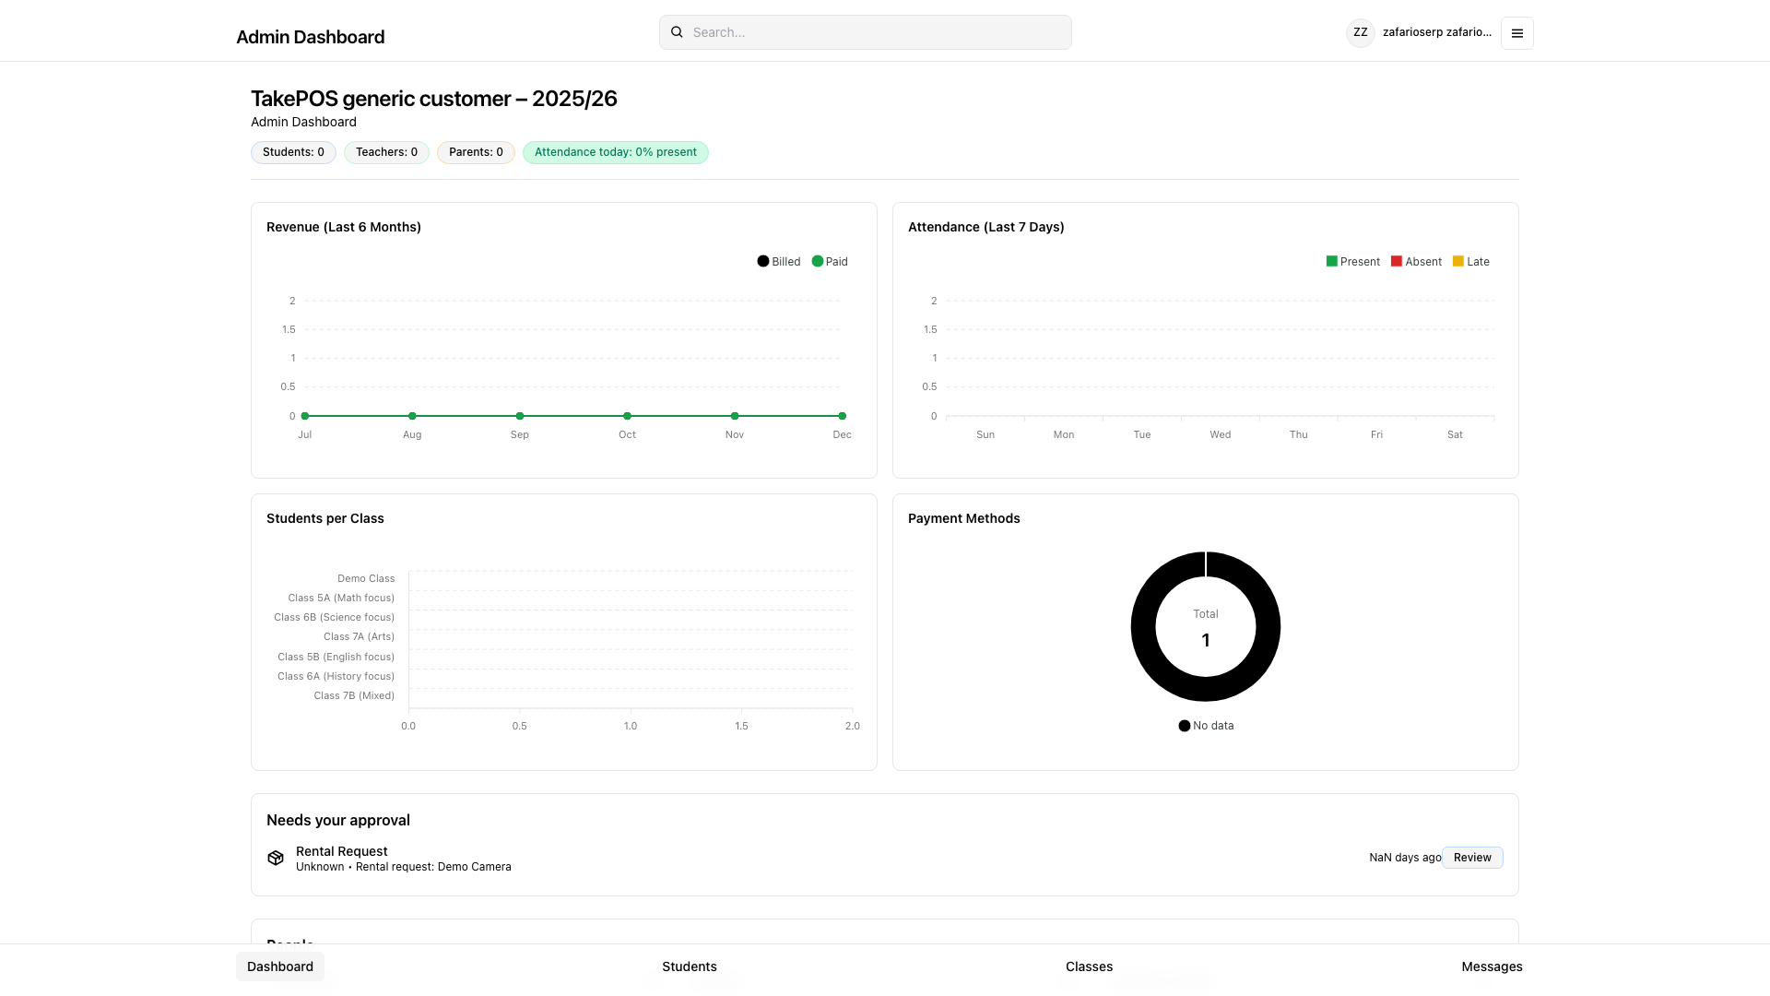Image resolution: width=1770 pixels, height=996 pixels.
Task: Click the 'NaN days ago' text
Action: coord(1405,858)
